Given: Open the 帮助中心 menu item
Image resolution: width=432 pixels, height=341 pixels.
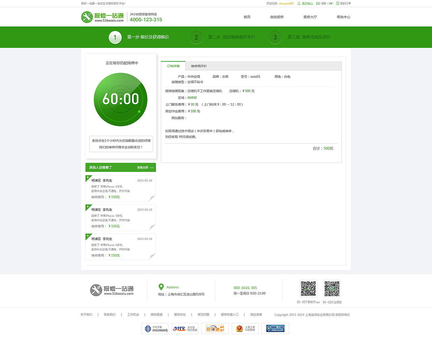Looking at the screenshot, I should (x=344, y=17).
